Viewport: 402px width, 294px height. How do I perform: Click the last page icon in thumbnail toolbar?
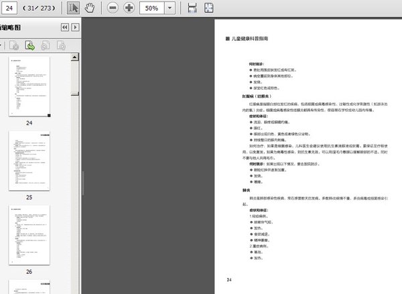pyautogui.click(x=61, y=46)
